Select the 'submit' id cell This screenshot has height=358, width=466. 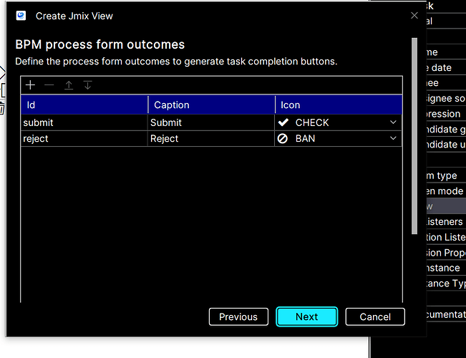[84, 122]
